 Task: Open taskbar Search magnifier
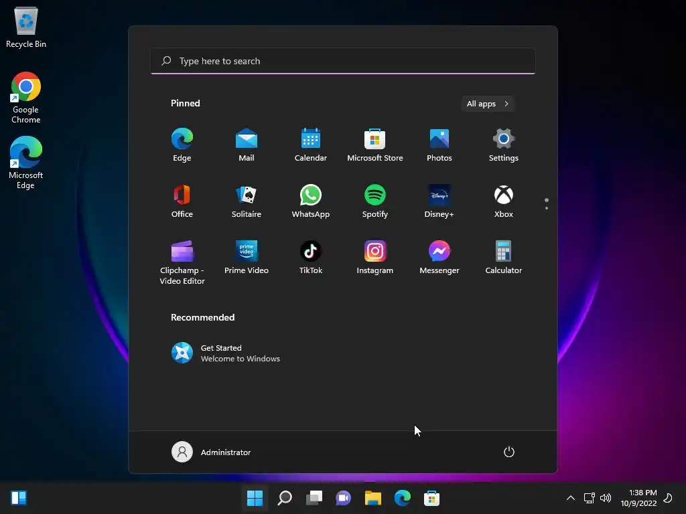click(284, 498)
